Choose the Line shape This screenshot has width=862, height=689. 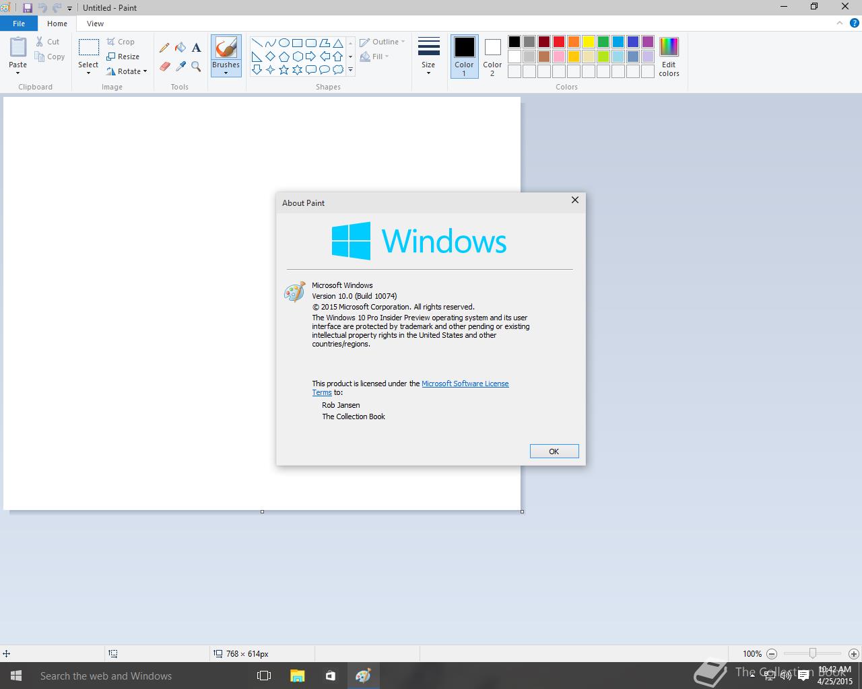pyautogui.click(x=257, y=43)
